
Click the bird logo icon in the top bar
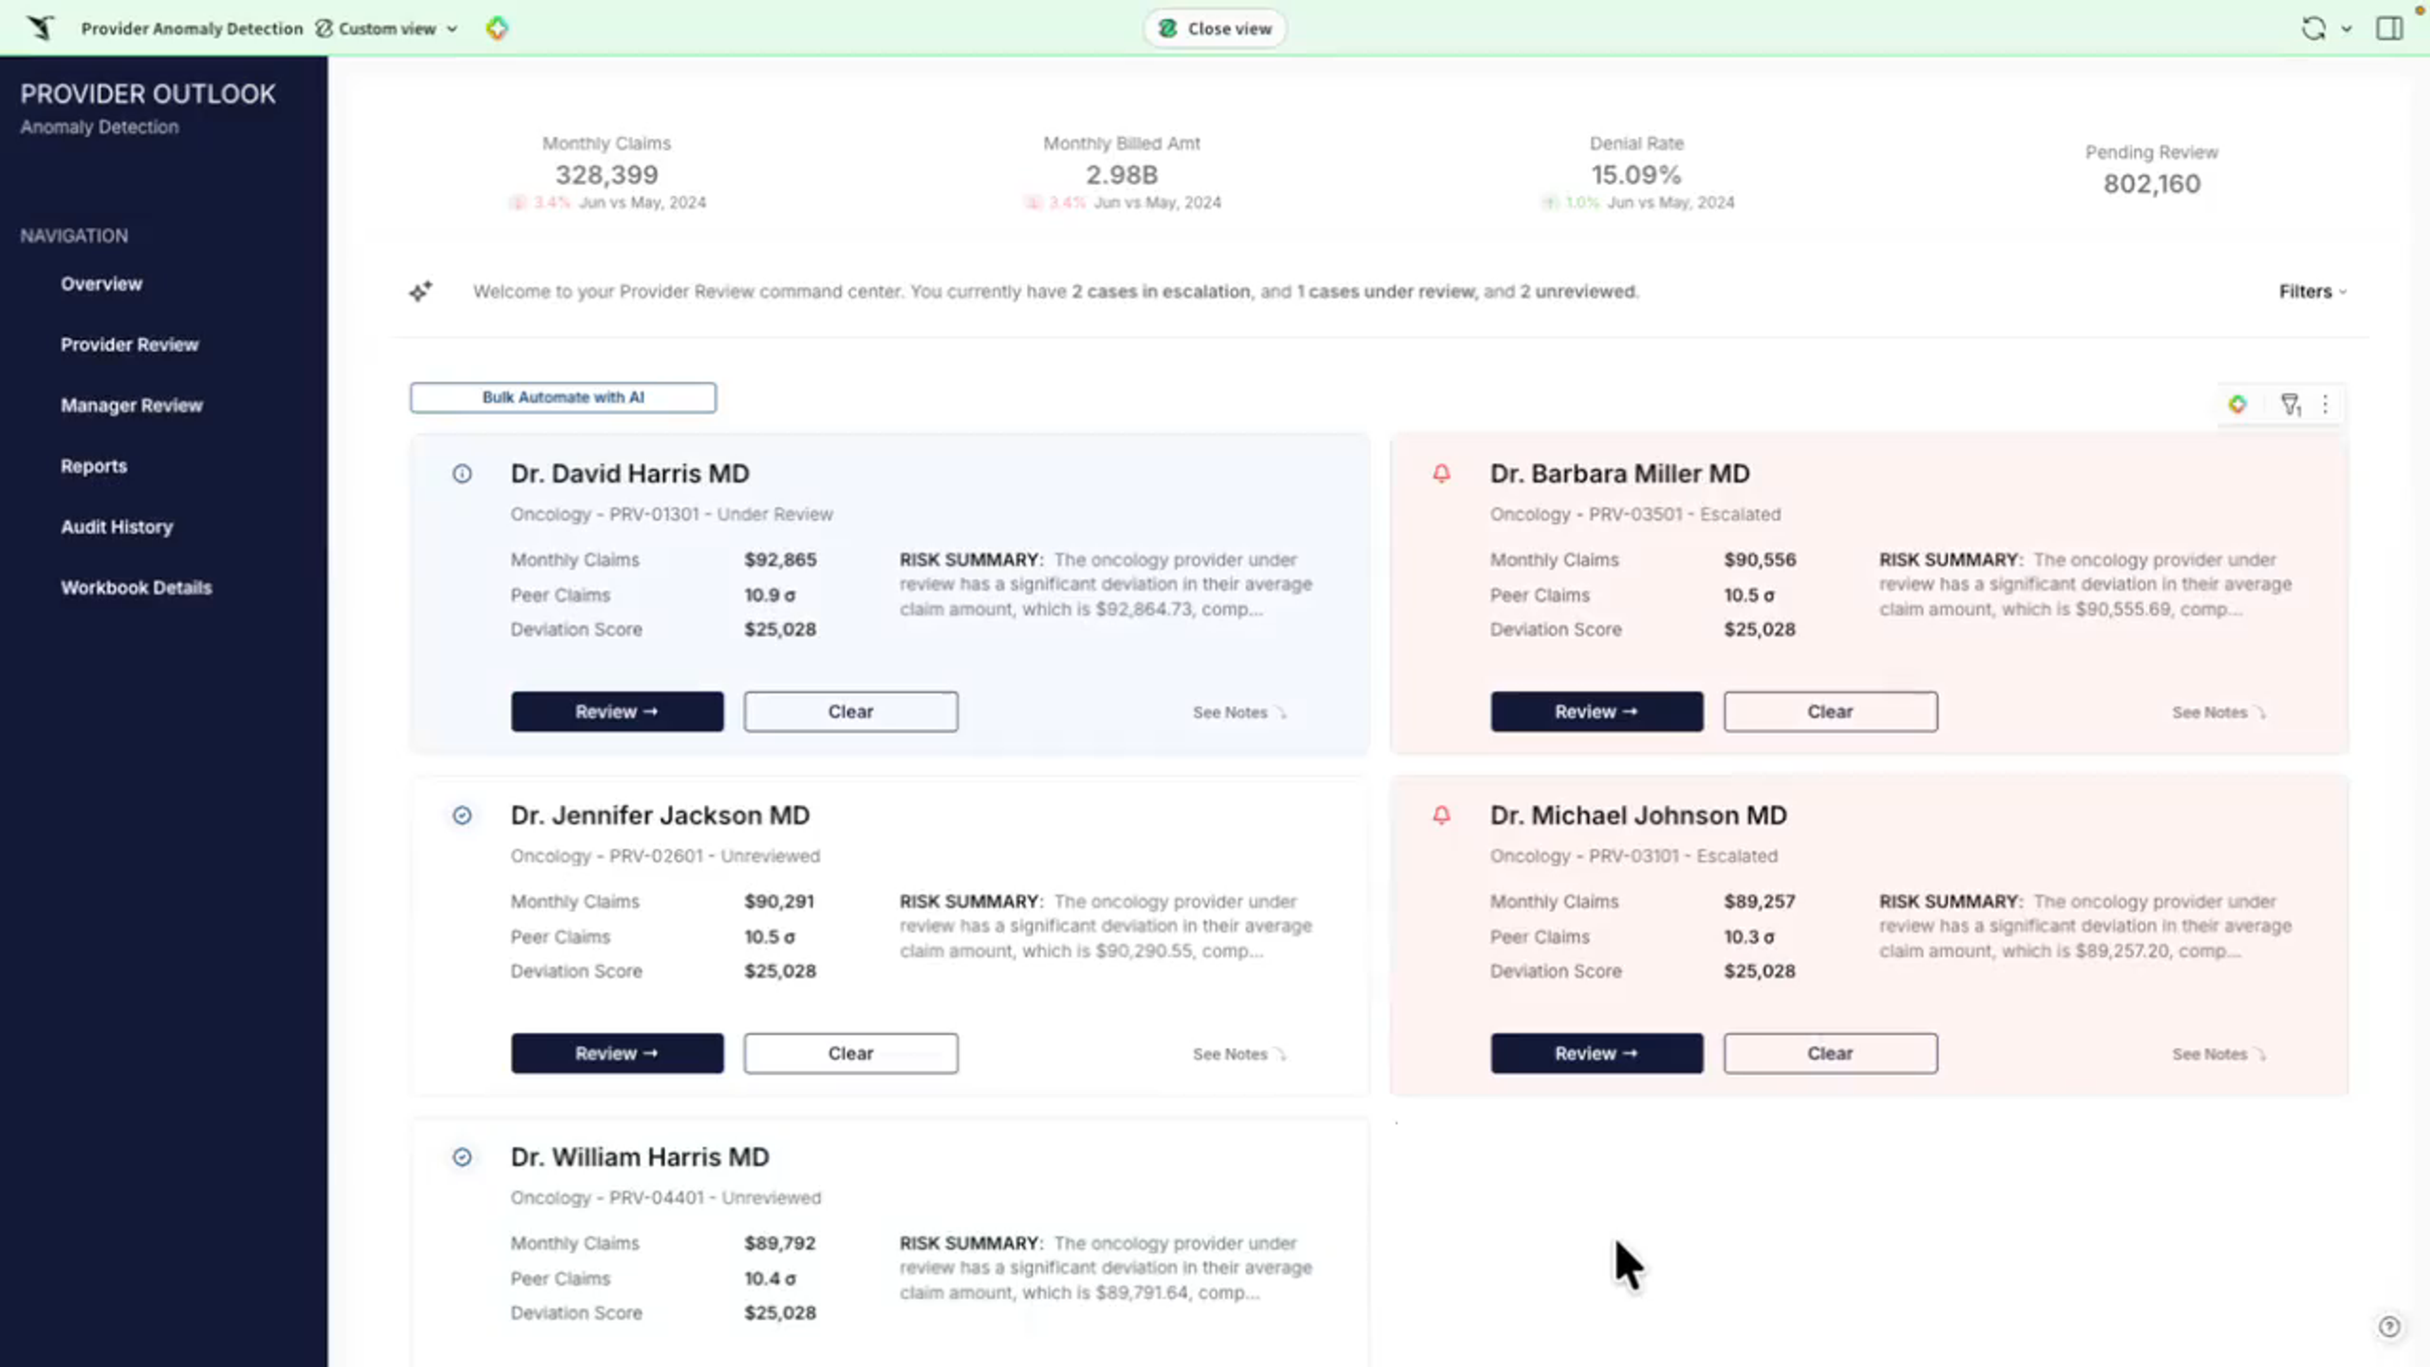point(40,28)
